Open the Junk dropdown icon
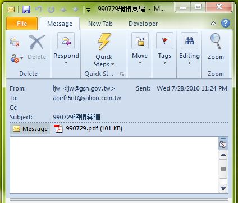238x203 pixels. point(16,58)
